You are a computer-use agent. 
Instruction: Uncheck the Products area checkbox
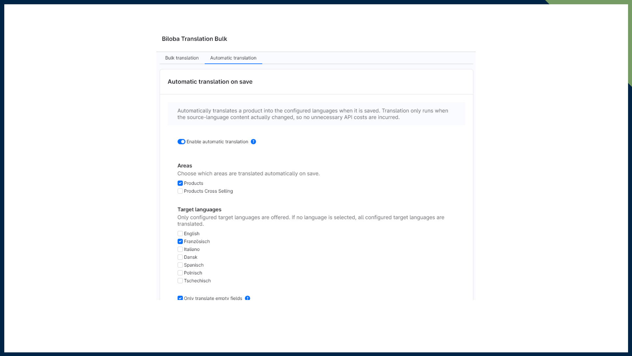180,183
